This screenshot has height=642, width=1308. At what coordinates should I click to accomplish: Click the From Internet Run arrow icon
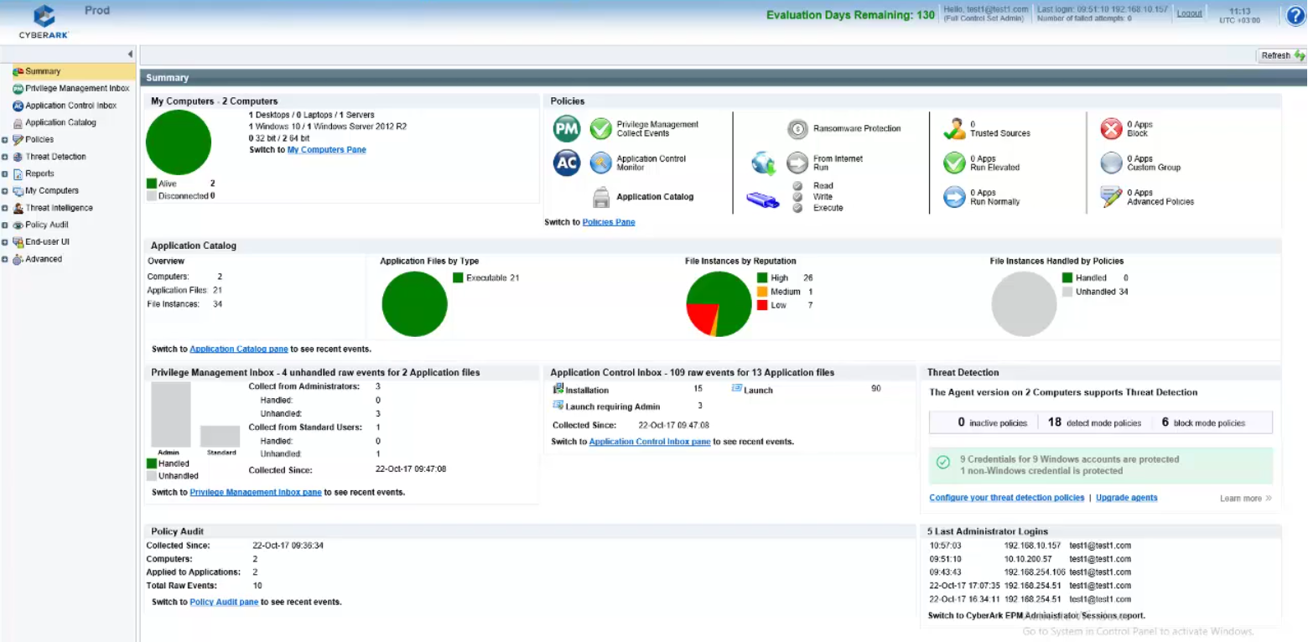click(797, 163)
